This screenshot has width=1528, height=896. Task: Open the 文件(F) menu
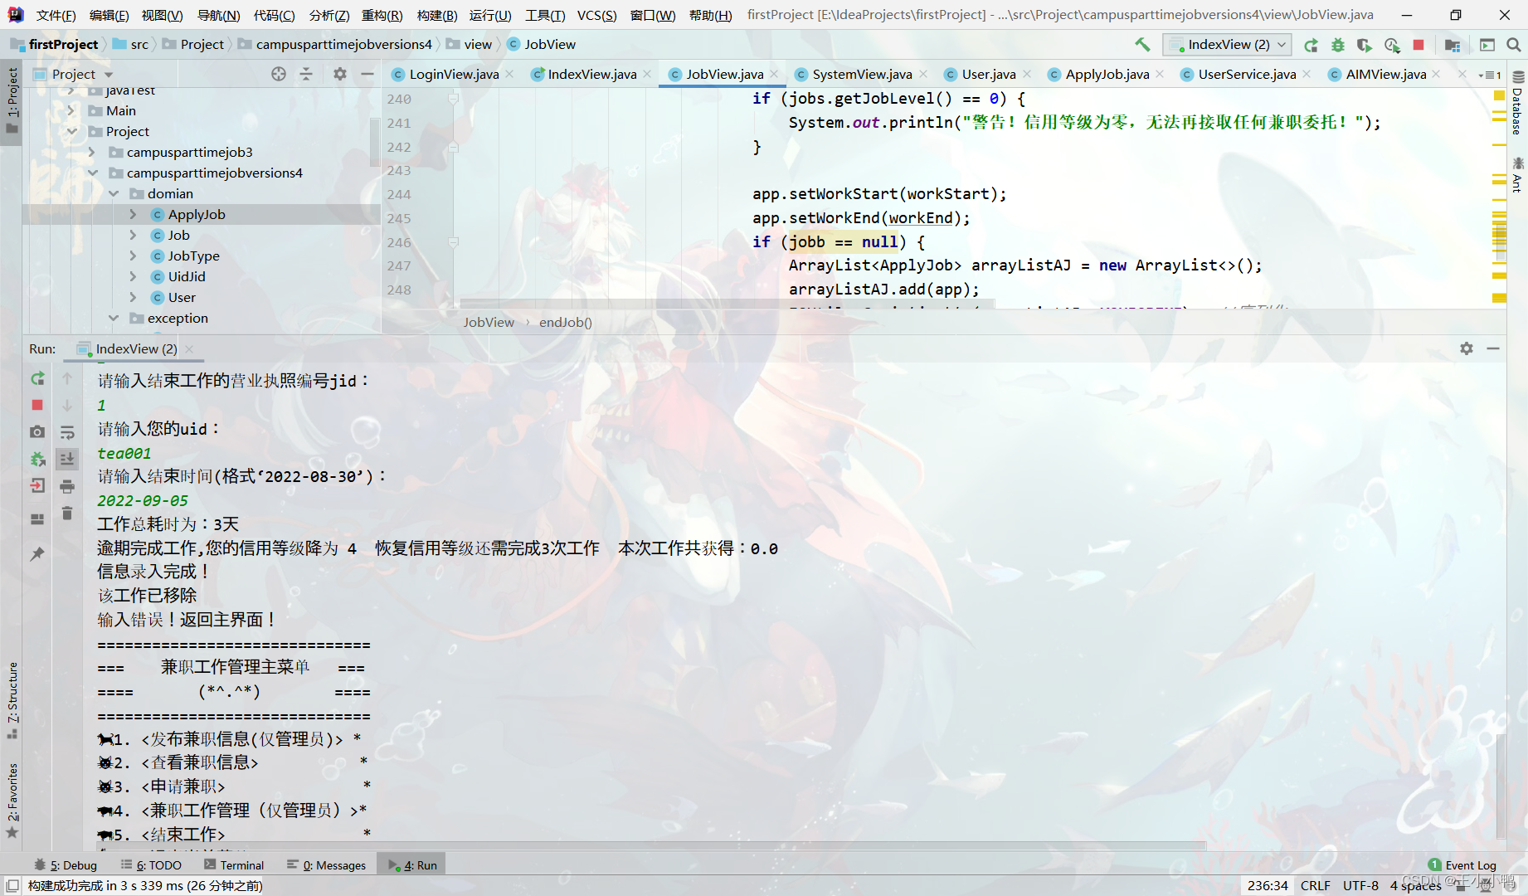[x=56, y=15]
